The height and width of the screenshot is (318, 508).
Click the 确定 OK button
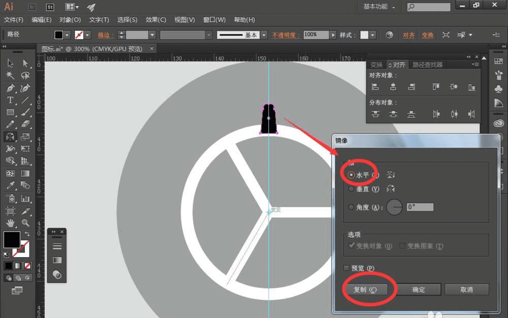(x=419, y=290)
